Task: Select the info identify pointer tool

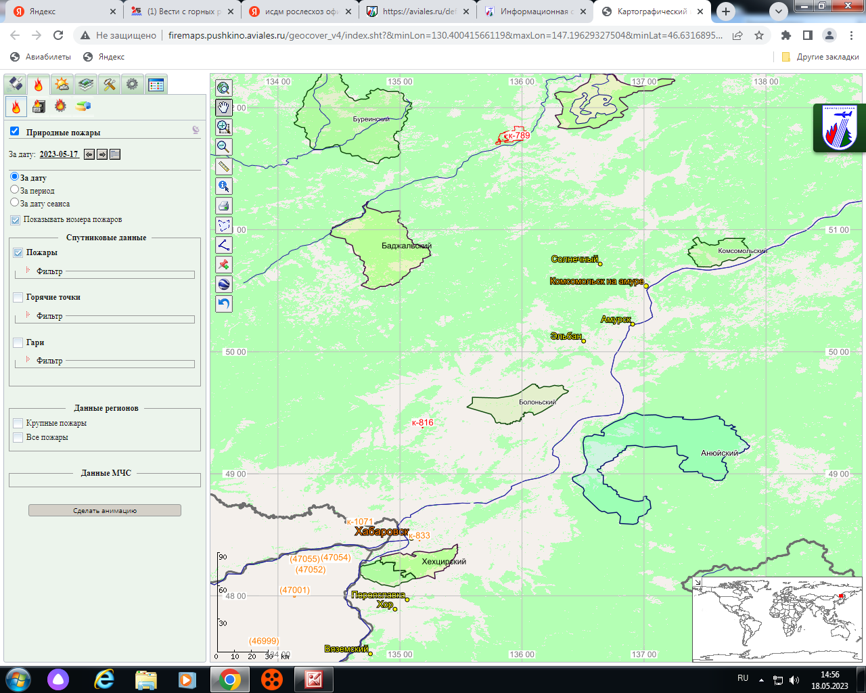Action: pyautogui.click(x=224, y=186)
